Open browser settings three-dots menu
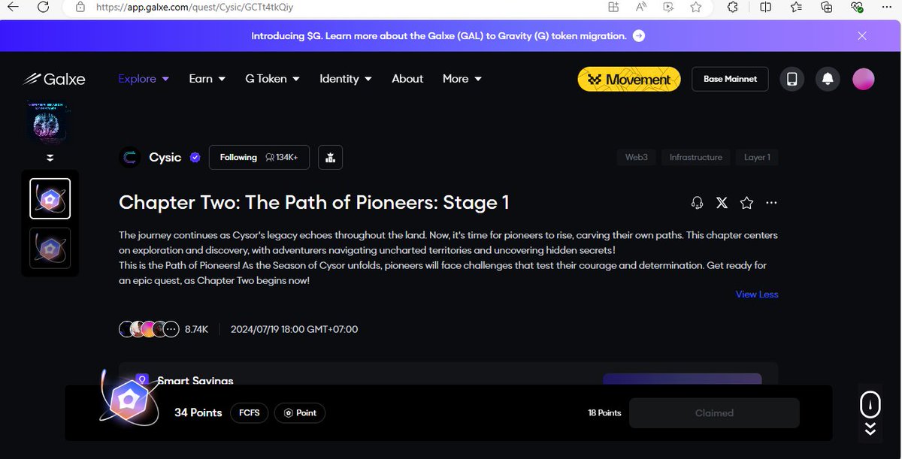Screen dimensions: 902x459 tap(887, 7)
